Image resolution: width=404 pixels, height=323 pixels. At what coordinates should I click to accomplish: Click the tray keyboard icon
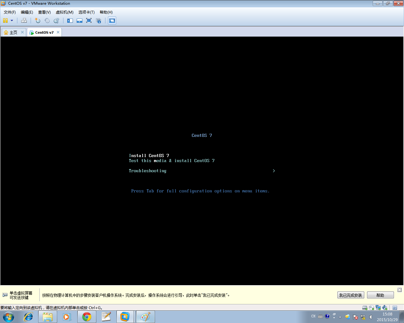pos(320,316)
